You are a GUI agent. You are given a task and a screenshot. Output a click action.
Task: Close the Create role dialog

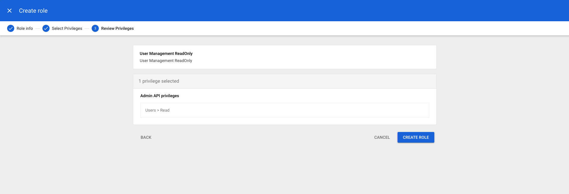(9, 11)
